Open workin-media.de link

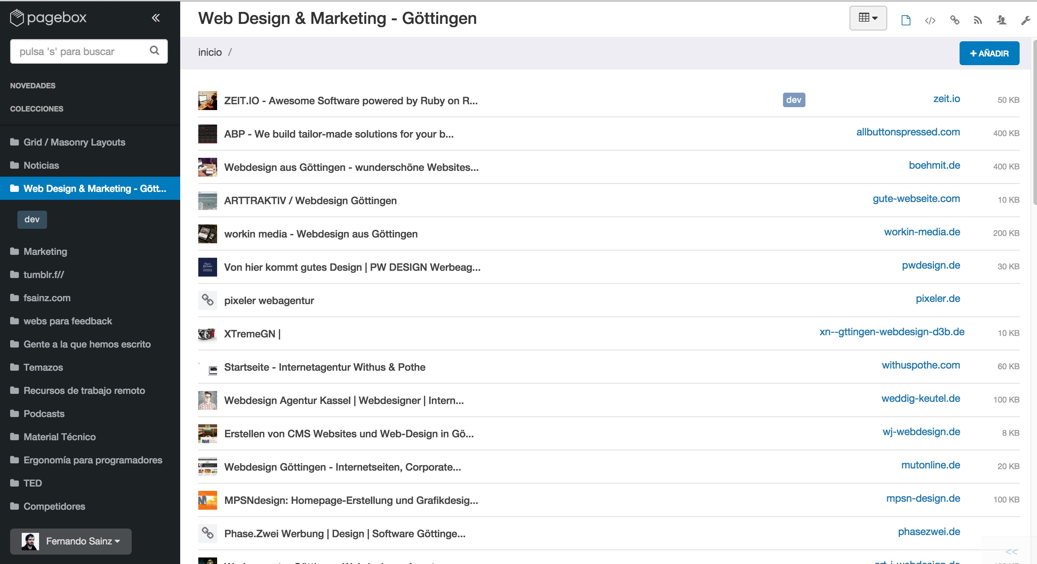tap(922, 232)
